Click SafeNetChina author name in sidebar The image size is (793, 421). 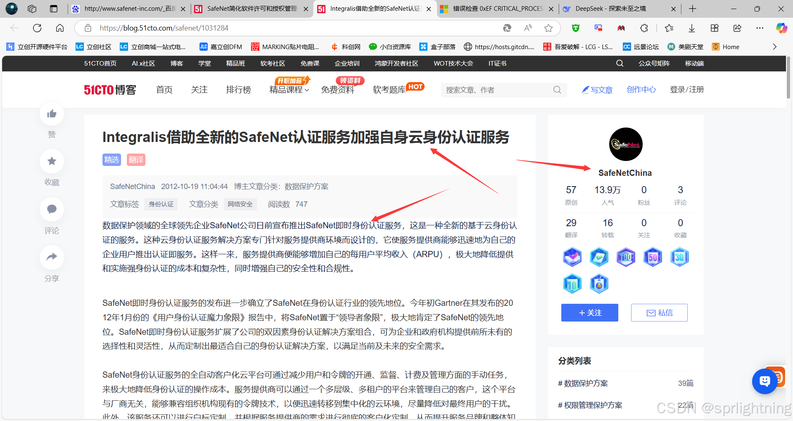[625, 173]
